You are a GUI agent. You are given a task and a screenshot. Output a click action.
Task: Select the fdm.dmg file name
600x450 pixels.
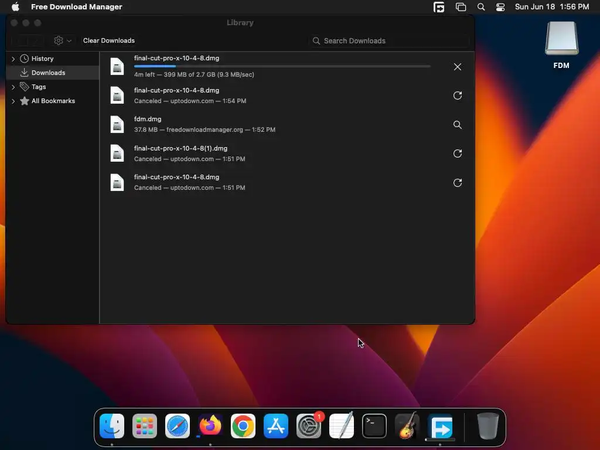pyautogui.click(x=148, y=119)
